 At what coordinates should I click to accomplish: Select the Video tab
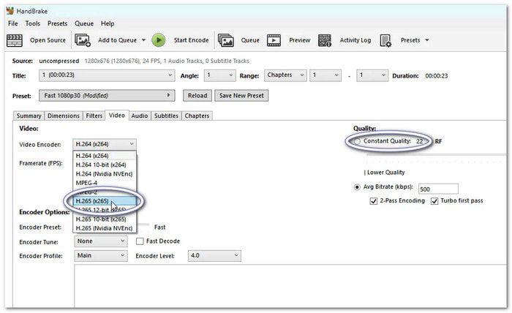(117, 116)
